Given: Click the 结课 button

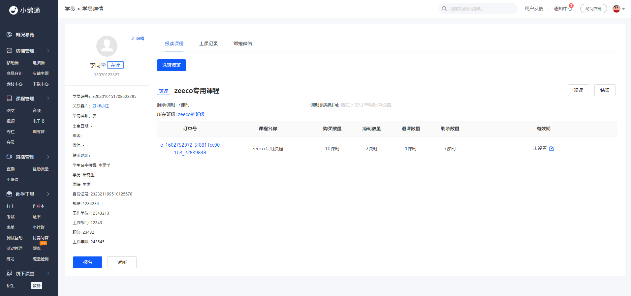Looking at the screenshot, I should (605, 90).
